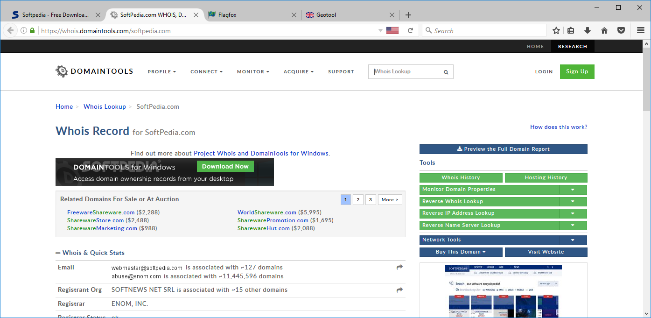
Task: Click the browser back arrow button
Action: 10,30
